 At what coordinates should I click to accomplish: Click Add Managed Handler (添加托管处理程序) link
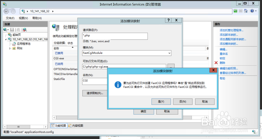(231, 30)
